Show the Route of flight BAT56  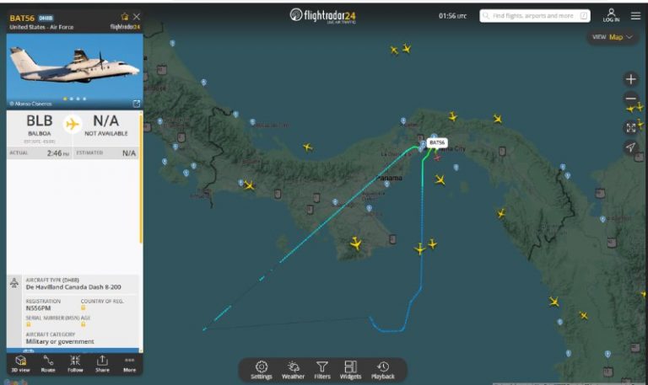pos(48,364)
